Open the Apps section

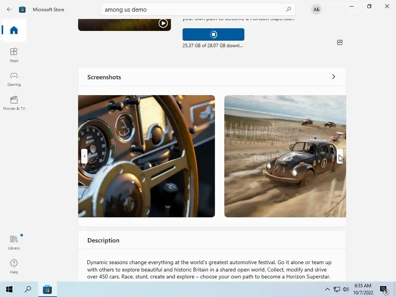click(14, 55)
